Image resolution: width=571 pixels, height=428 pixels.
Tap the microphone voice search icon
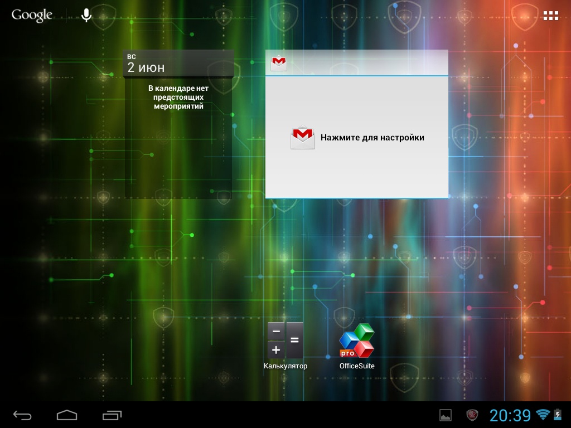tap(86, 16)
